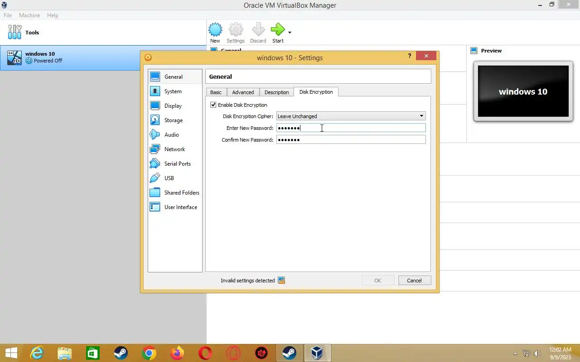Click the volume speaker tray icon
Viewport: 580px width, 362px height.
coord(537,353)
